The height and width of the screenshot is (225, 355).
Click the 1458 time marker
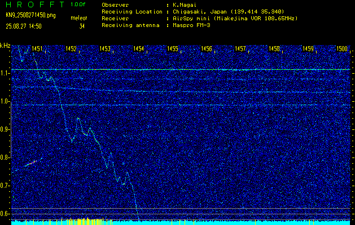click(x=274, y=48)
